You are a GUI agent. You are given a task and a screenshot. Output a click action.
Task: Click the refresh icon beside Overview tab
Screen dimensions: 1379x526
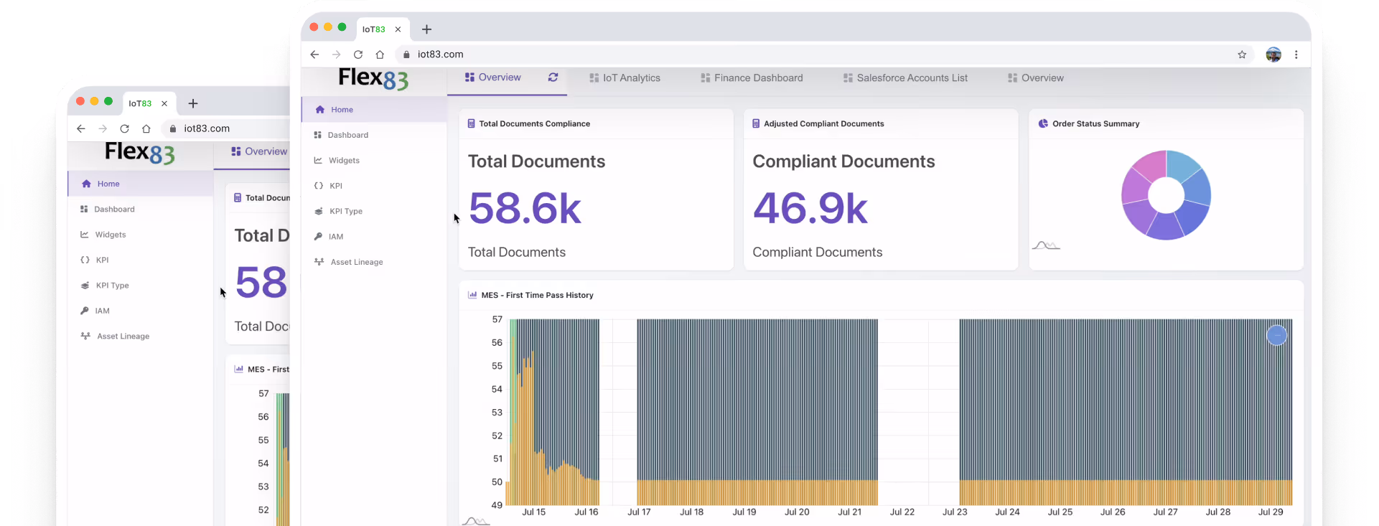553,78
